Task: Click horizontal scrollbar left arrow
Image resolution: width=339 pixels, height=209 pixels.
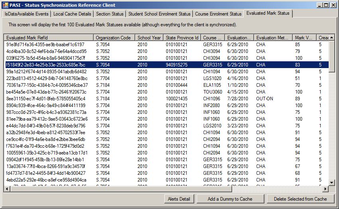Action: [7, 189]
